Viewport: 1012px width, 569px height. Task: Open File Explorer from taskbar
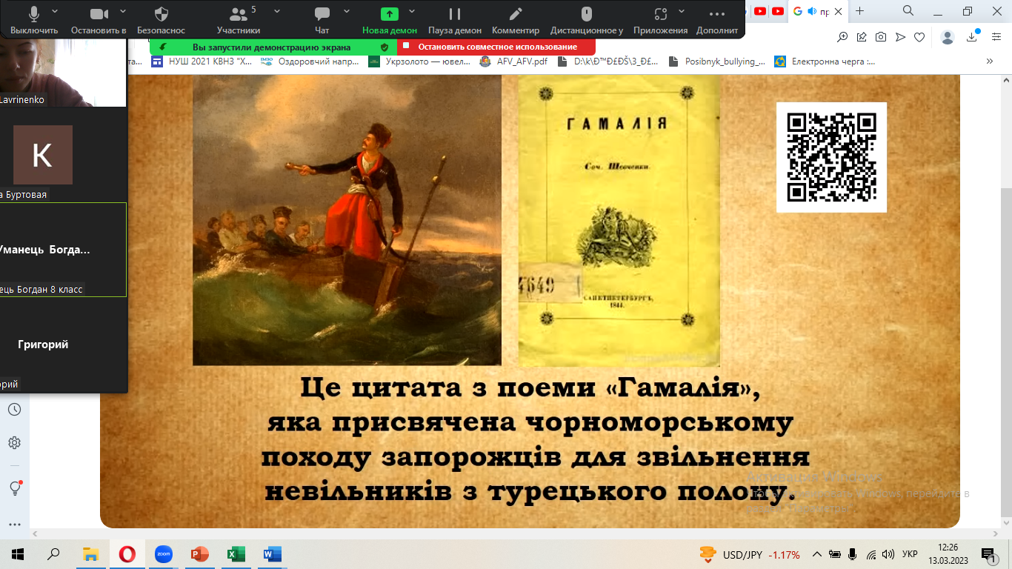pos(90,554)
